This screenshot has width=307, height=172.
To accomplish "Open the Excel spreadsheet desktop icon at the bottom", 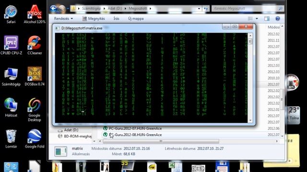I will [x=175, y=167].
